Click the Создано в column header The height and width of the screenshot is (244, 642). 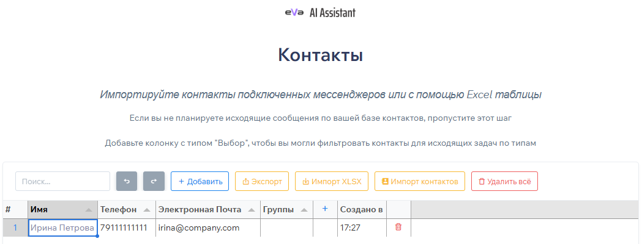(362, 210)
